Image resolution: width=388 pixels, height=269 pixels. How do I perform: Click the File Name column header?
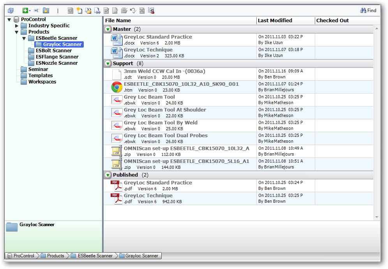click(x=180, y=21)
